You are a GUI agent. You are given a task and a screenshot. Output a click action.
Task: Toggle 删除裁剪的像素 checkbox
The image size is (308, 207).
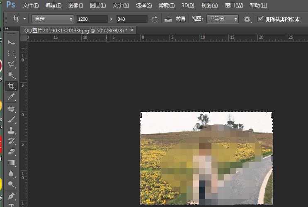click(x=261, y=19)
